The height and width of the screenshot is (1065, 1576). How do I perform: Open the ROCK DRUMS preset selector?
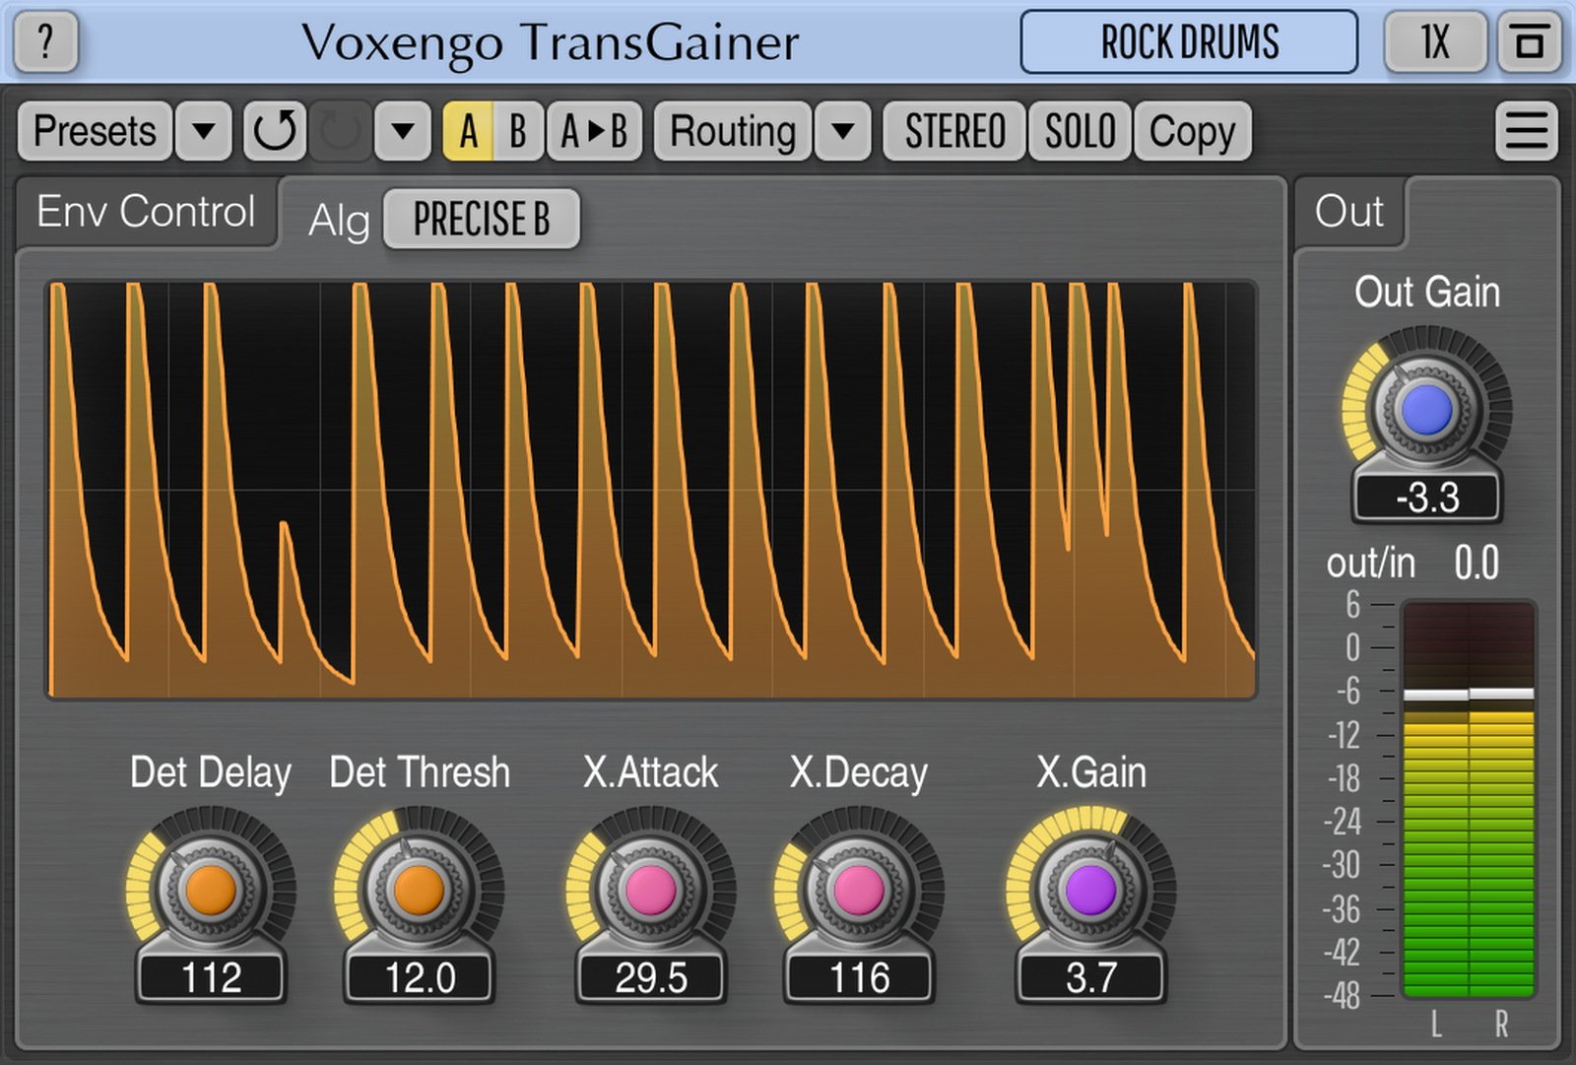coord(1189,42)
